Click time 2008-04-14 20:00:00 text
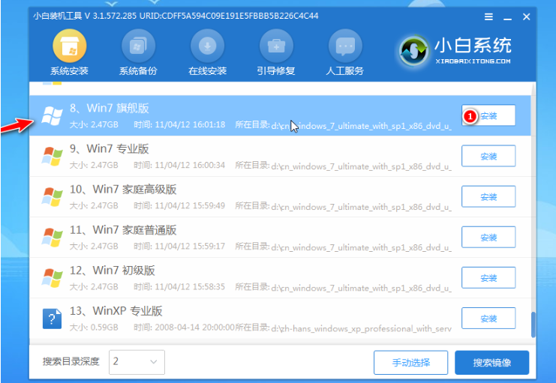 pyautogui.click(x=194, y=328)
